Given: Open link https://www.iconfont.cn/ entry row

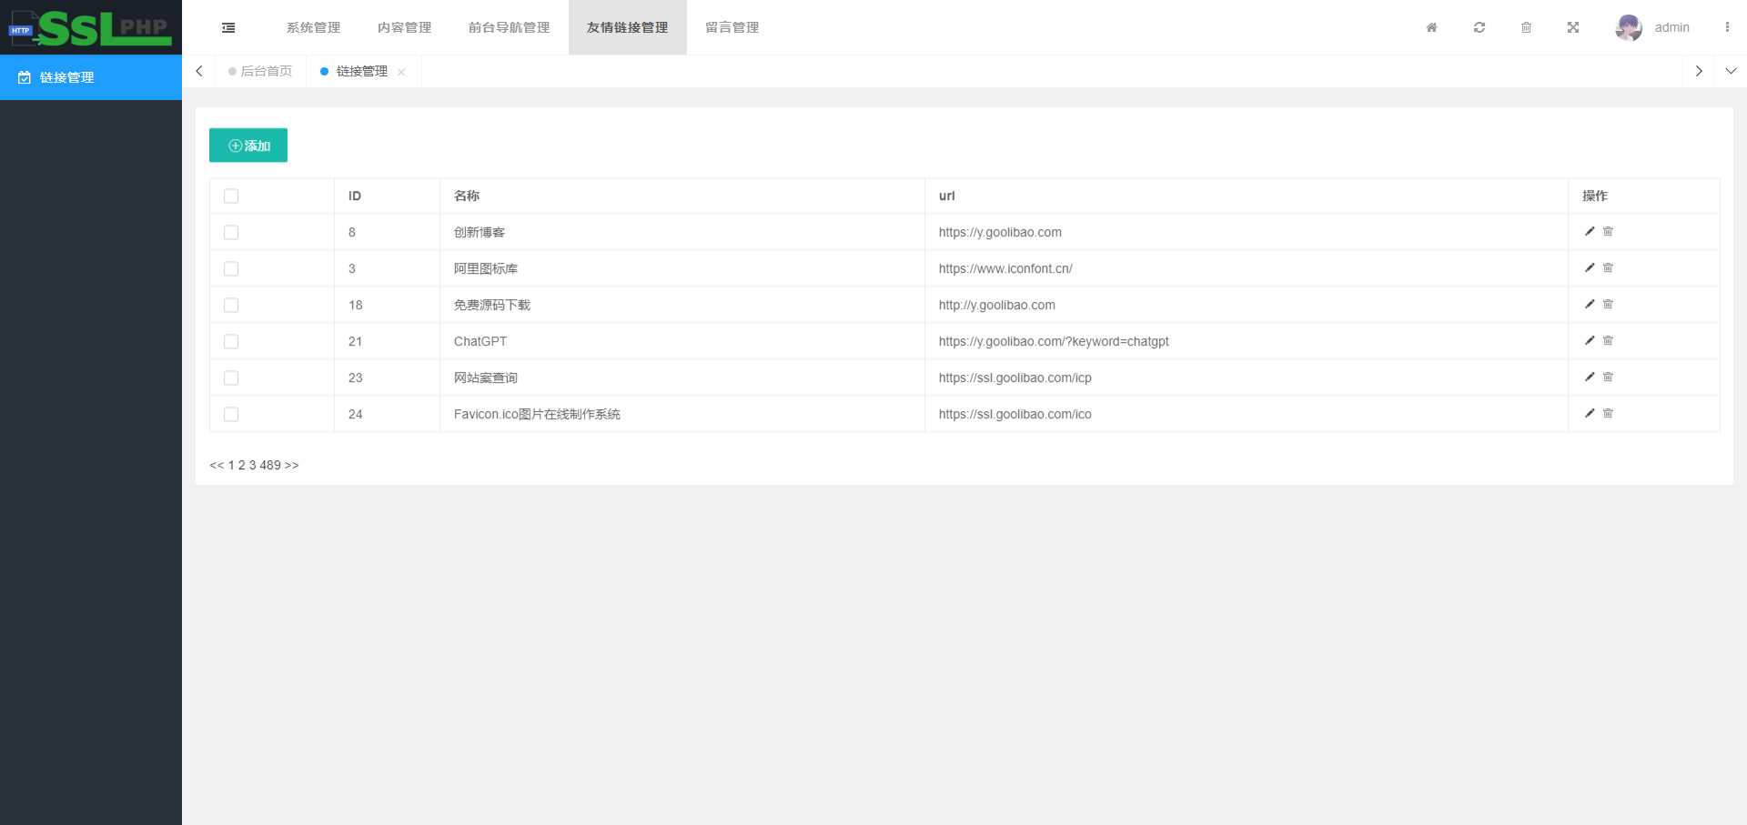Looking at the screenshot, I should click(1005, 268).
